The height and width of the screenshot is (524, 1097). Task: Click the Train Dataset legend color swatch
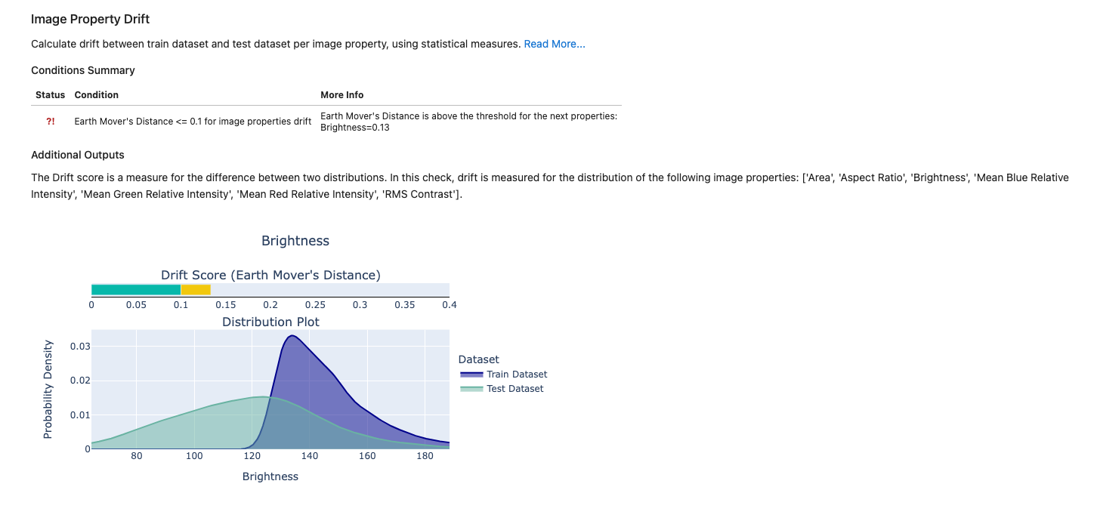click(x=471, y=375)
